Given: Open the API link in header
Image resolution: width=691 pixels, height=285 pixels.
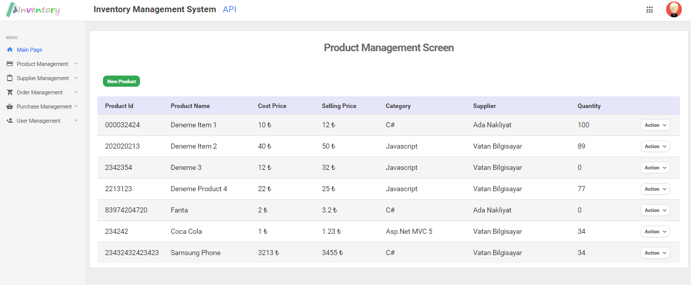Looking at the screenshot, I should tap(229, 10).
